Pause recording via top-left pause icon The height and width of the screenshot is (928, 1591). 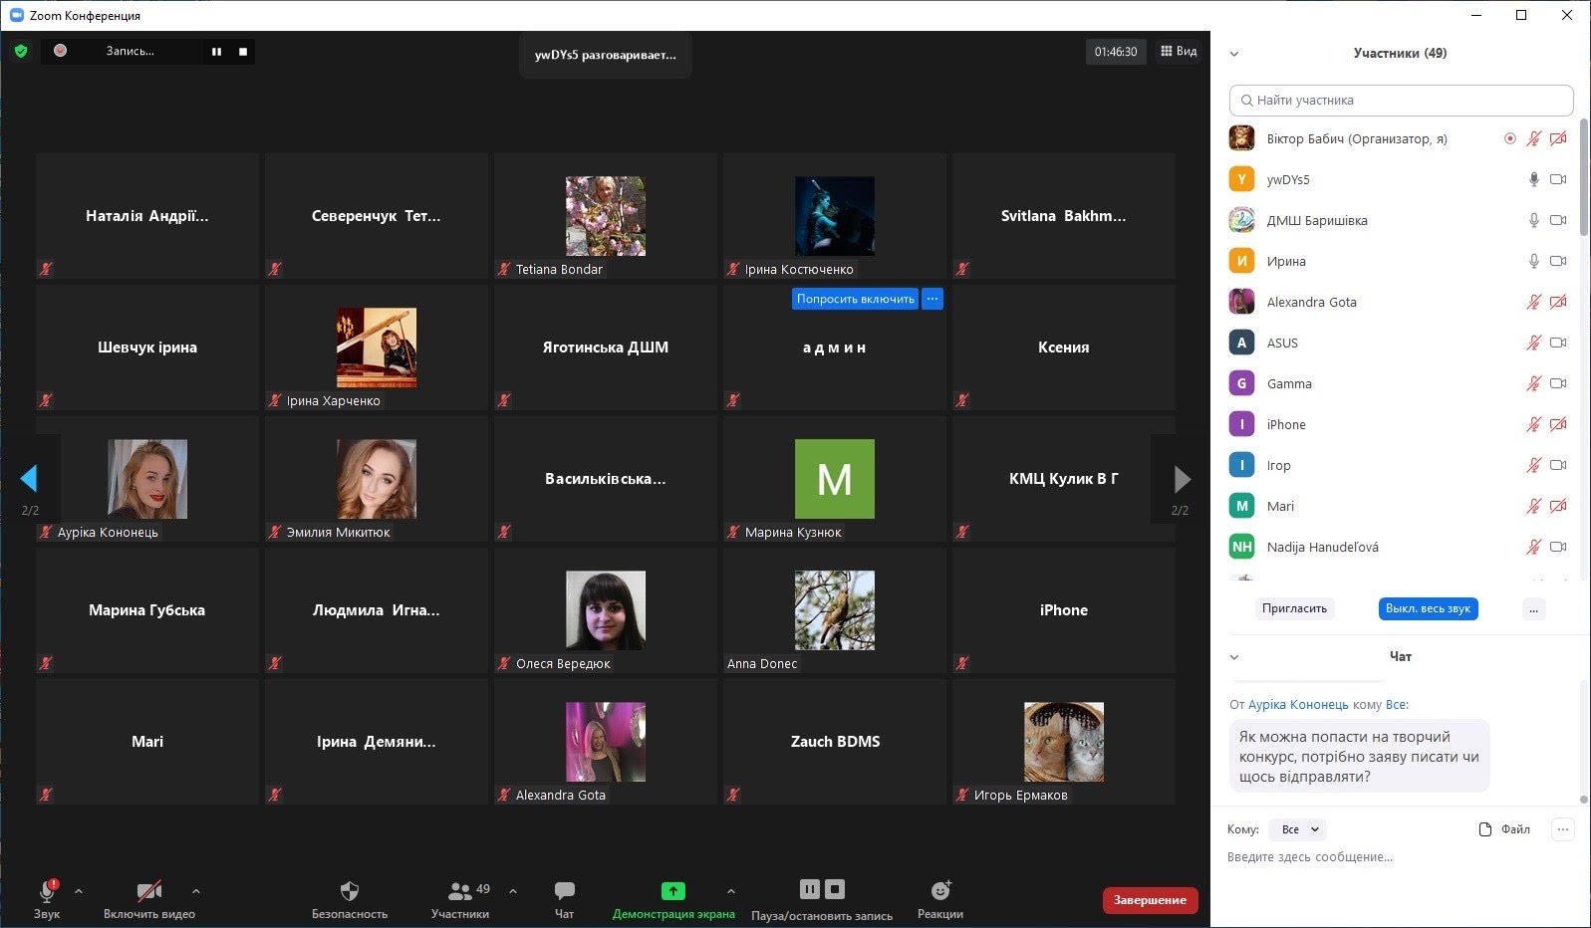(216, 52)
